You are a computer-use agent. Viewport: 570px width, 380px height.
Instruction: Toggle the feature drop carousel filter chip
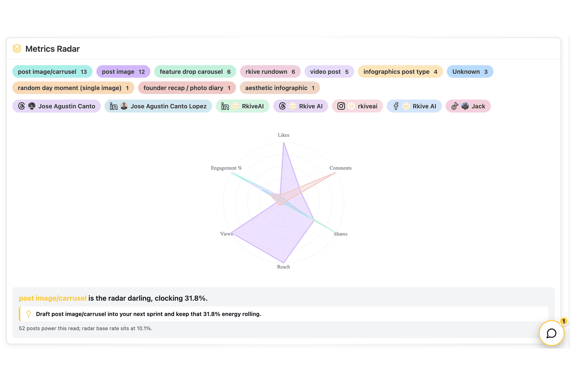point(195,72)
